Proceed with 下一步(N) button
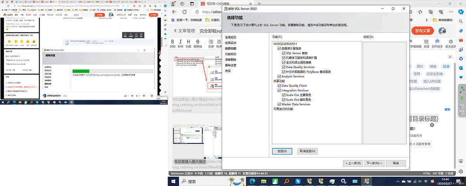 click(x=375, y=163)
